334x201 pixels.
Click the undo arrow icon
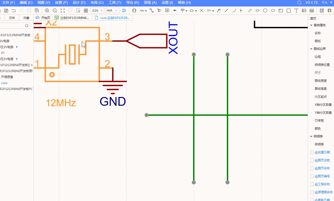(14, 10)
